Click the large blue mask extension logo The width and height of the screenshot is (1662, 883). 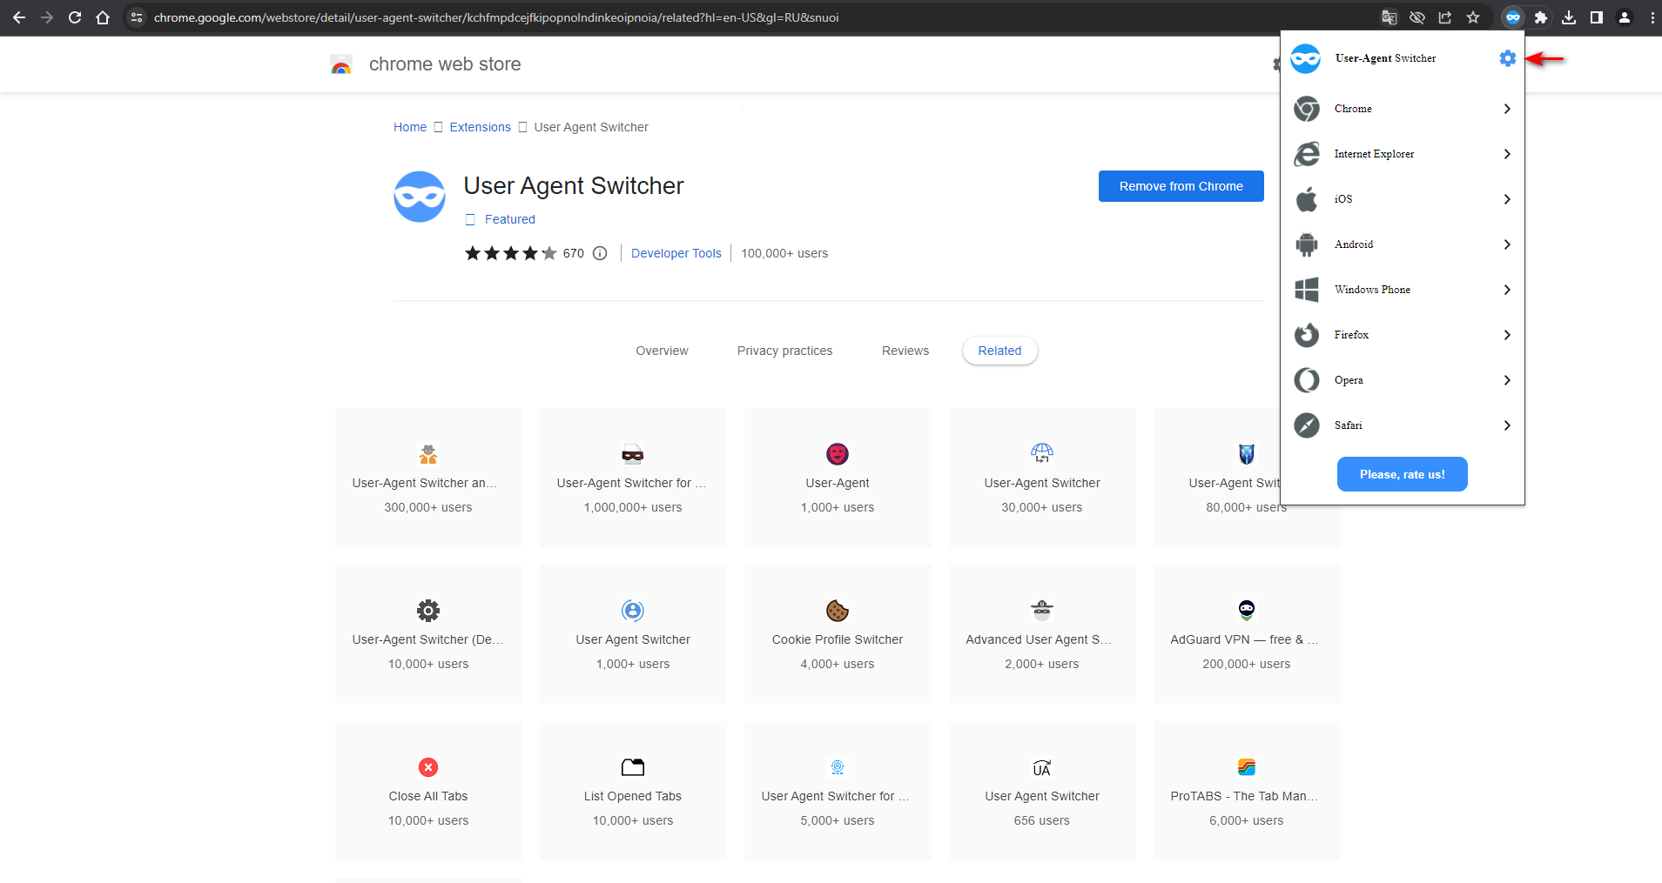pyautogui.click(x=420, y=197)
